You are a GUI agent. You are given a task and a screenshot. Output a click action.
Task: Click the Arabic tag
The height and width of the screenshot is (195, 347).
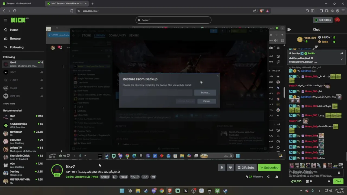point(105,177)
